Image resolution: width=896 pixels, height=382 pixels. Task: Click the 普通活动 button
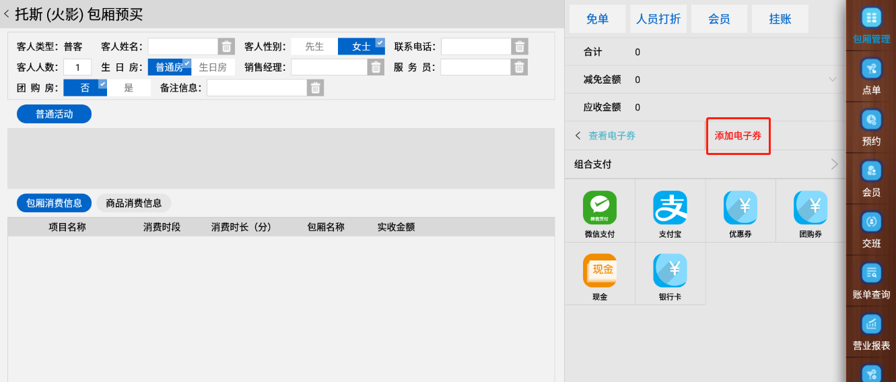[x=54, y=114]
